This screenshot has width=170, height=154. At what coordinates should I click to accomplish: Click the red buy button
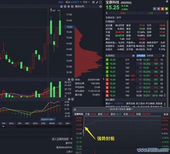pos(162,9)
